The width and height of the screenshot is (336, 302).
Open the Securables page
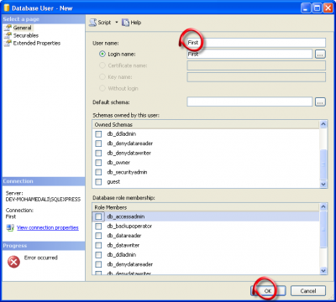[26, 35]
